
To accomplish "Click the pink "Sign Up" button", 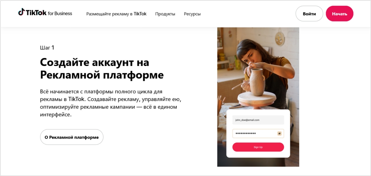I will (258, 147).
